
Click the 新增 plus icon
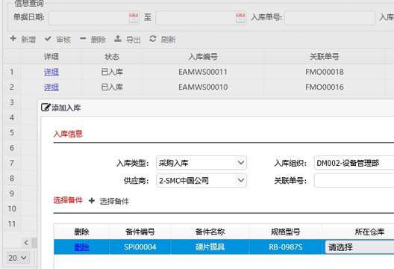[x=13, y=39]
